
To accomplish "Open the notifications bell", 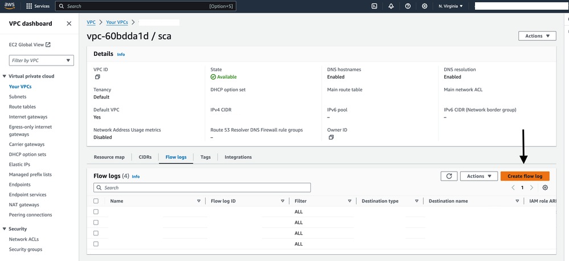I will 391,6.
